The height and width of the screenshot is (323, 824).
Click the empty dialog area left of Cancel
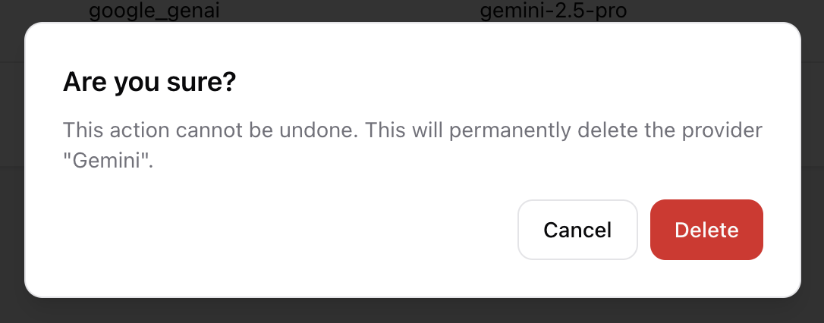[288, 230]
